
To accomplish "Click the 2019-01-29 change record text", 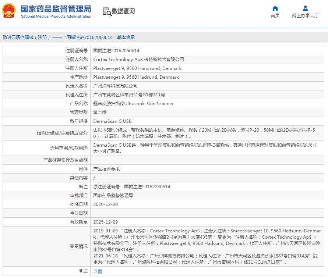I will (x=207, y=240).
